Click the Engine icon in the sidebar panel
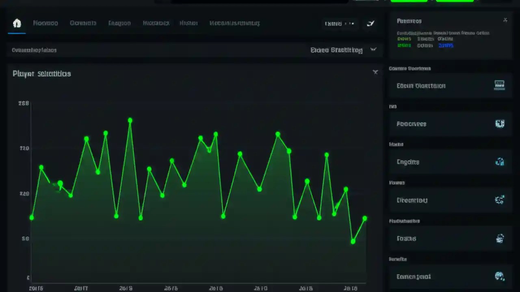This screenshot has height=292, width=520. click(500, 162)
